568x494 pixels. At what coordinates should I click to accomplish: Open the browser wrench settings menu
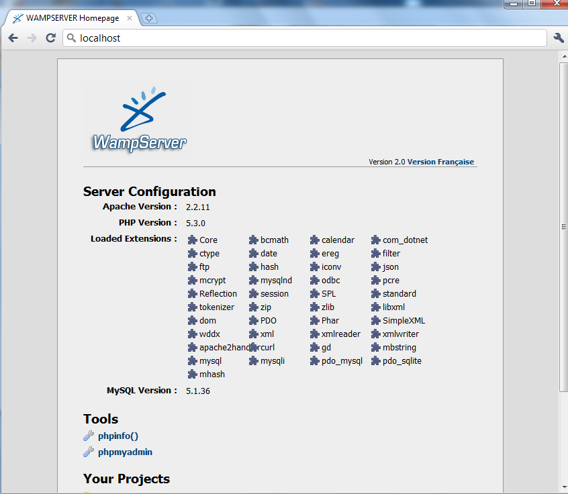tap(558, 38)
